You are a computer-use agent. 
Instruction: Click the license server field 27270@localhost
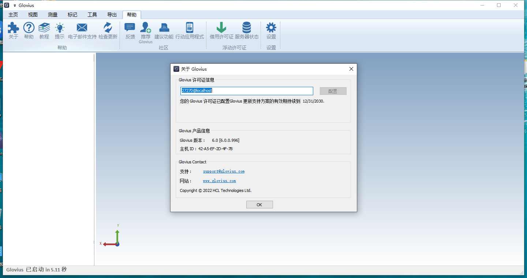[x=247, y=91]
